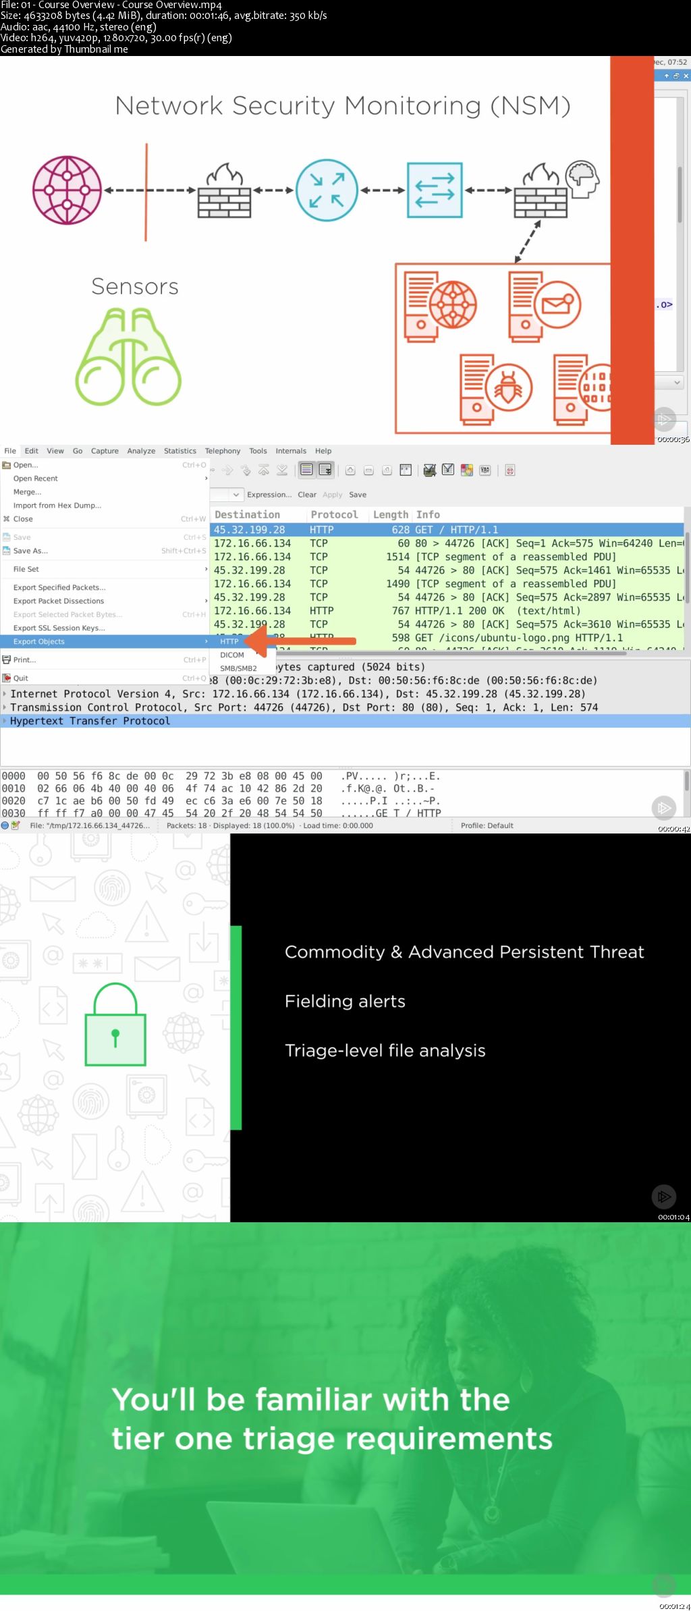Expand Export Packet Dissections submenu arrow
This screenshot has height=1611, width=691.
click(x=206, y=601)
